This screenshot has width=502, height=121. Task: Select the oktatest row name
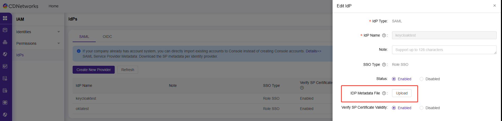(x=82, y=109)
